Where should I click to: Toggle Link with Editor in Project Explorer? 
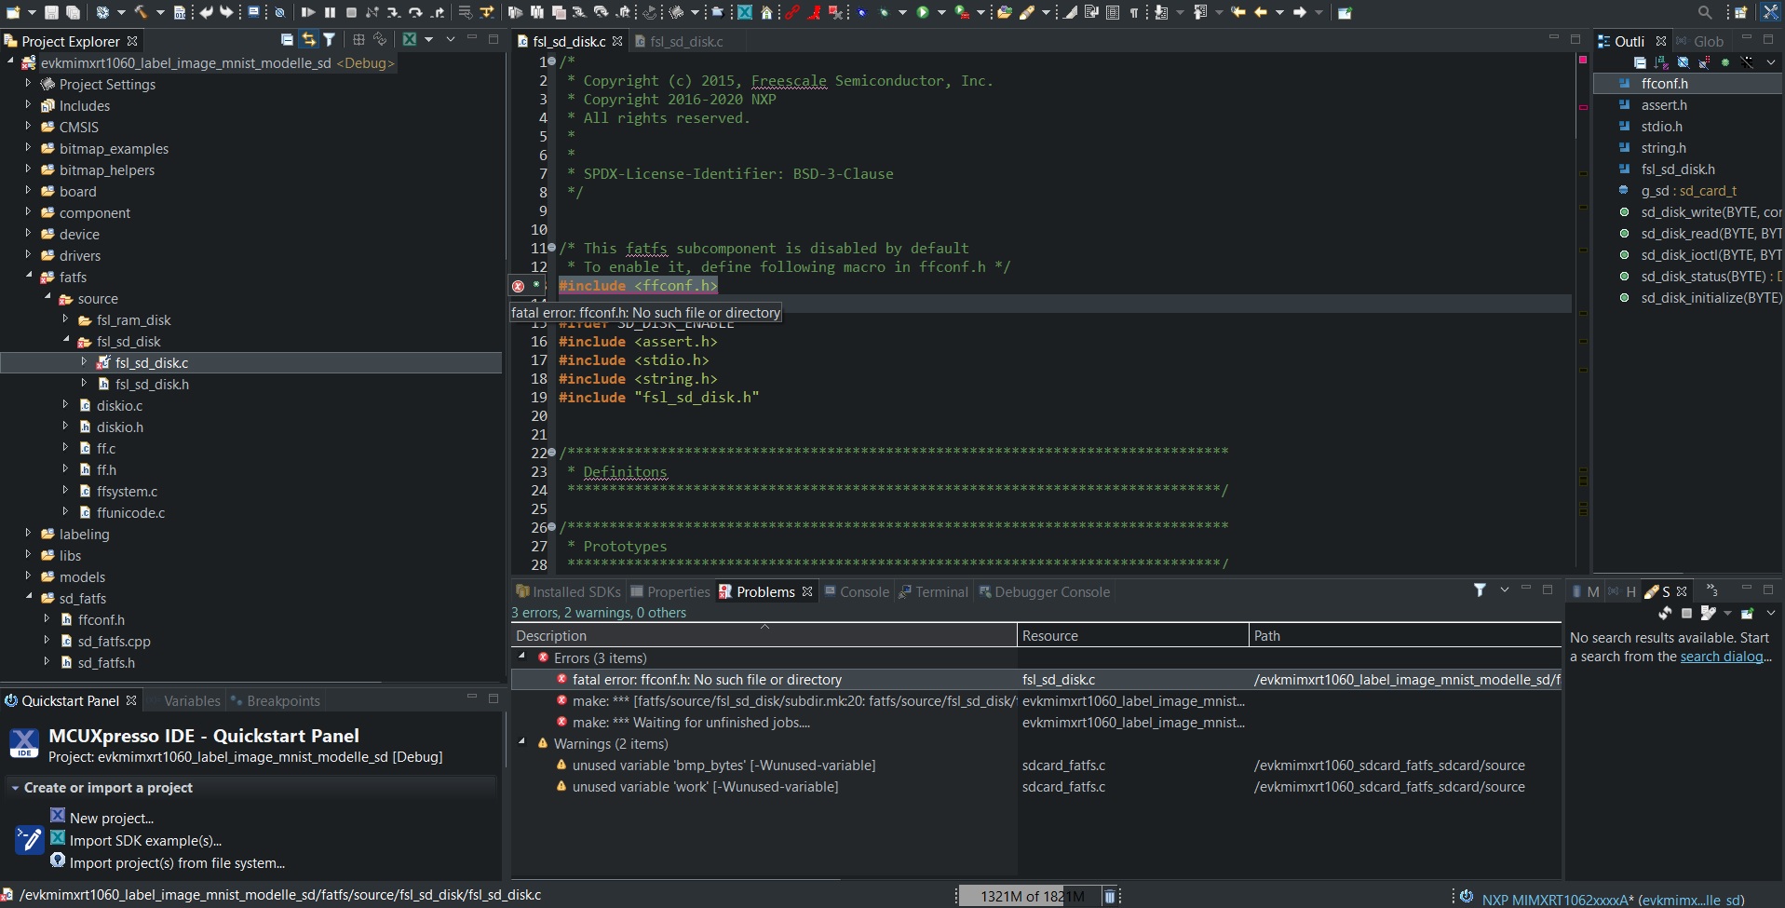tap(309, 40)
